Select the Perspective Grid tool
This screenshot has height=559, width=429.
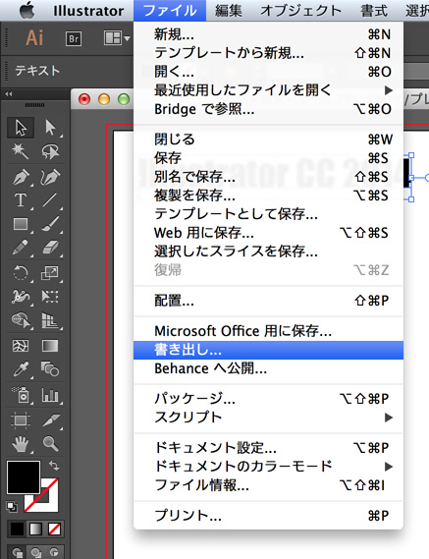tap(50, 320)
